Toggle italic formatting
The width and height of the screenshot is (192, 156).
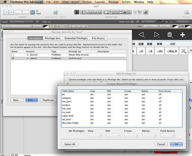tap(62, 26)
